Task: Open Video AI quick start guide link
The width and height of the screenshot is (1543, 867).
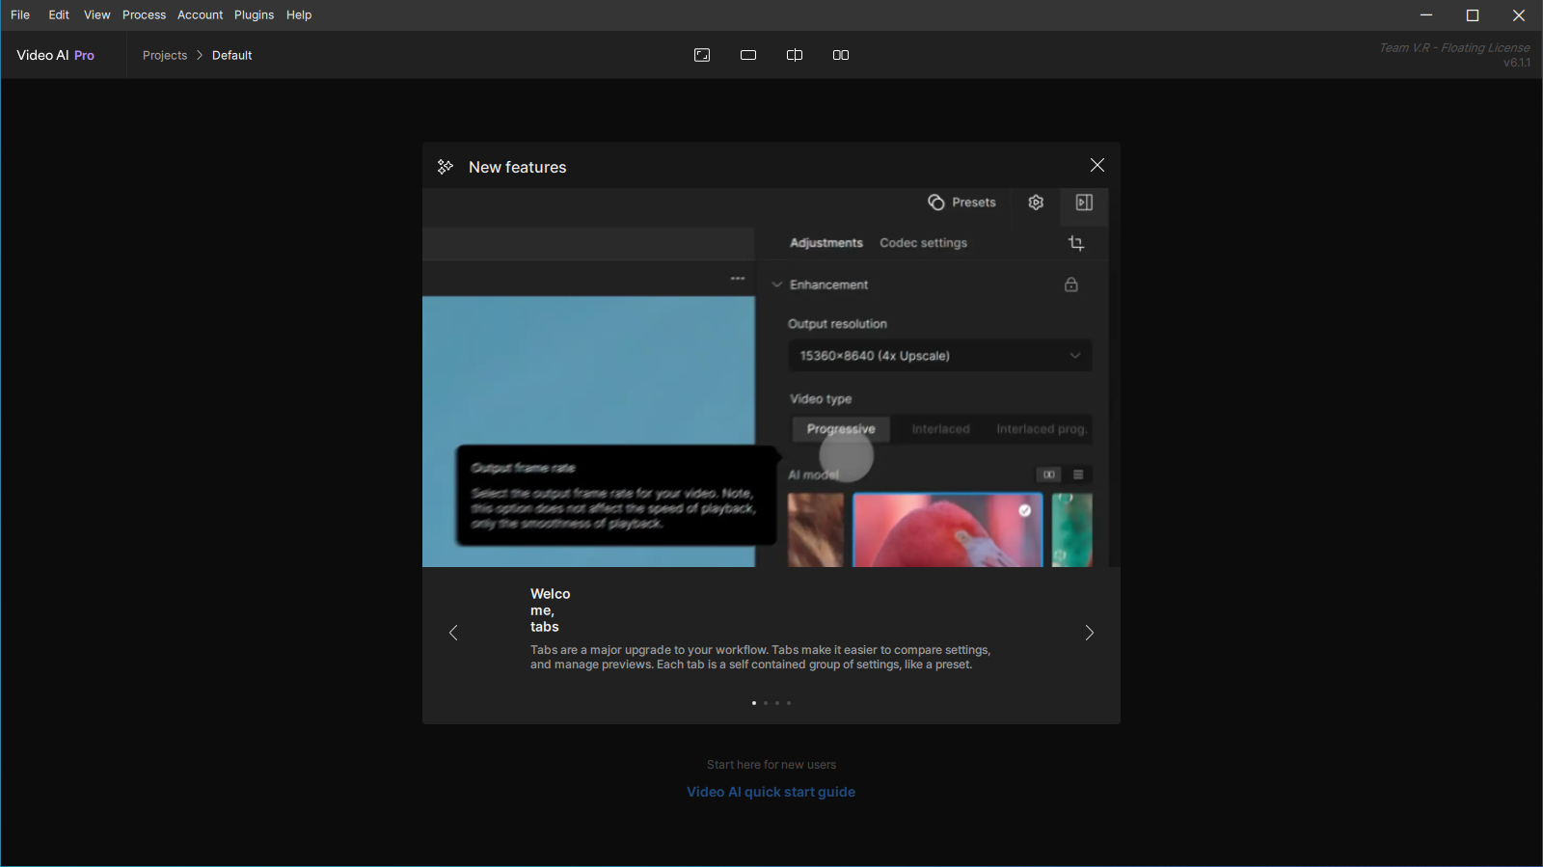Action: 771,792
